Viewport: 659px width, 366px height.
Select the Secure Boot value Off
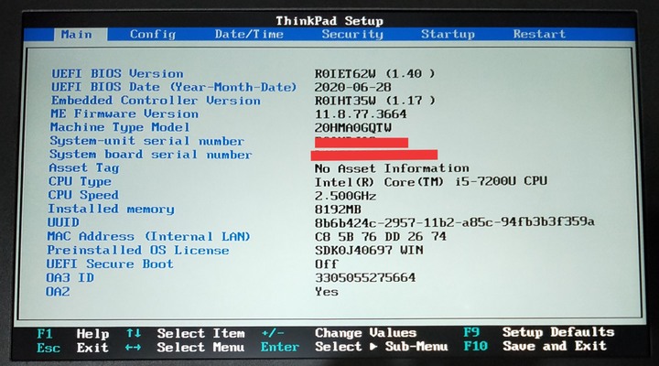tap(327, 264)
